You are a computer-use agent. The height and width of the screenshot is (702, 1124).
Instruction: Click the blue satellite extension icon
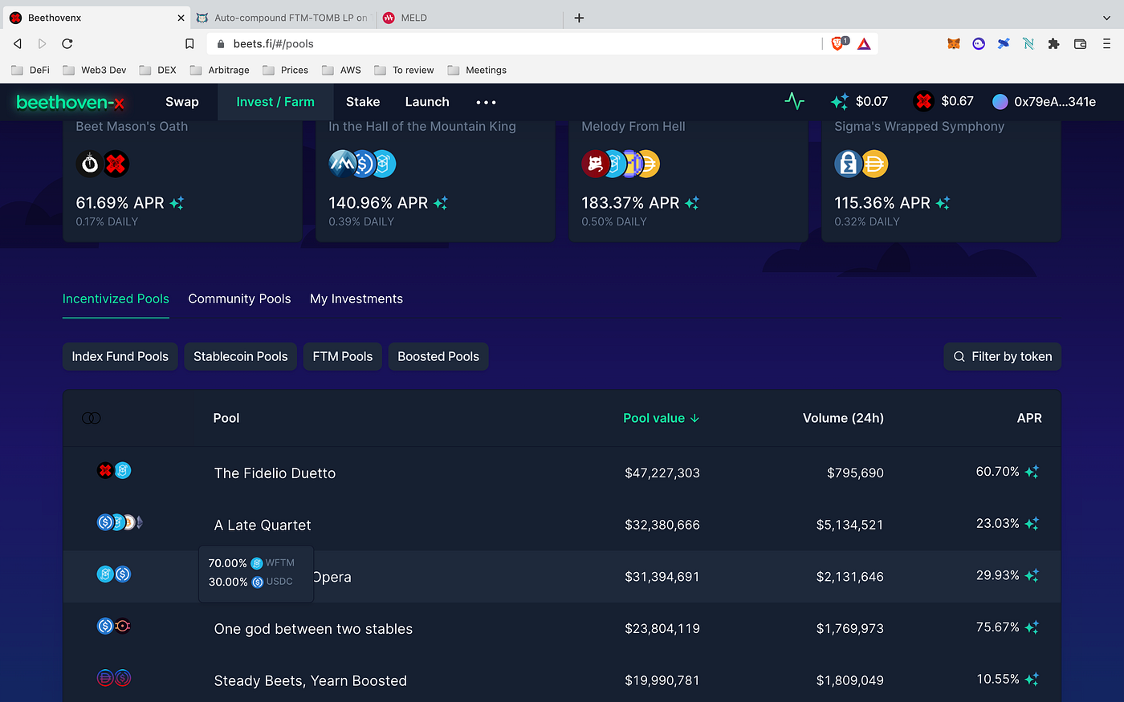point(1004,44)
